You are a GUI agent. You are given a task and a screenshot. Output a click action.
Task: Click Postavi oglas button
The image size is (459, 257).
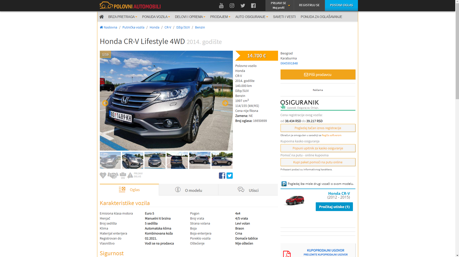[x=341, y=5]
